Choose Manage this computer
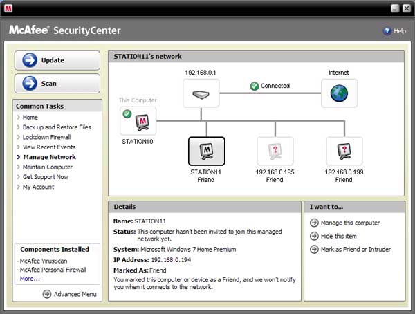This screenshot has width=415, height=314. click(349, 223)
